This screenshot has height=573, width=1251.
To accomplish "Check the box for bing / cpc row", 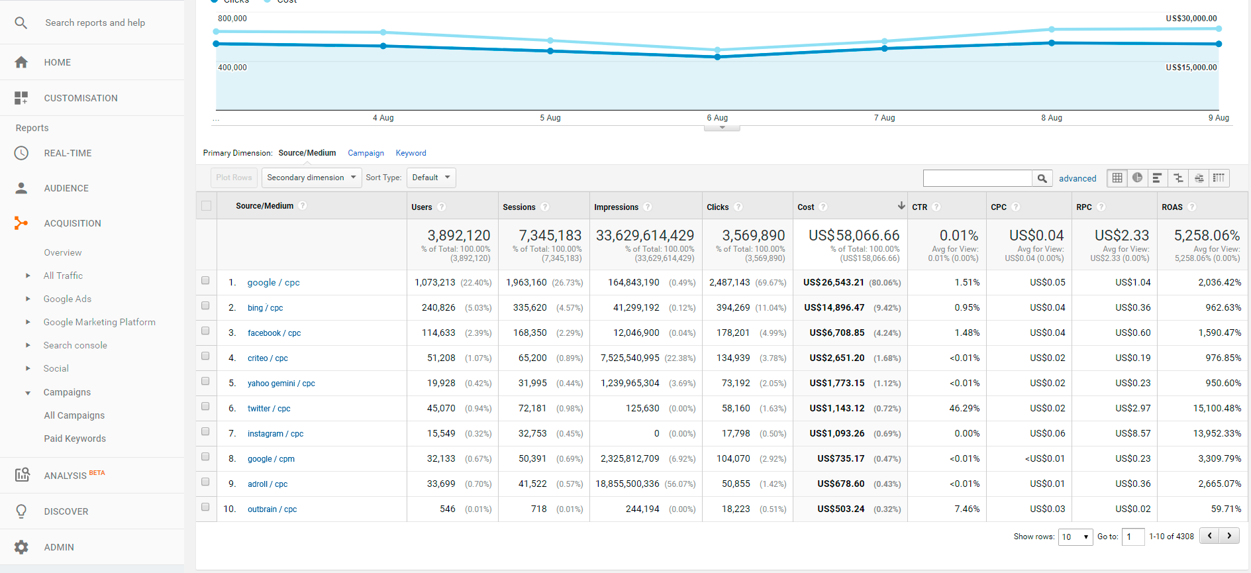I will [205, 306].
